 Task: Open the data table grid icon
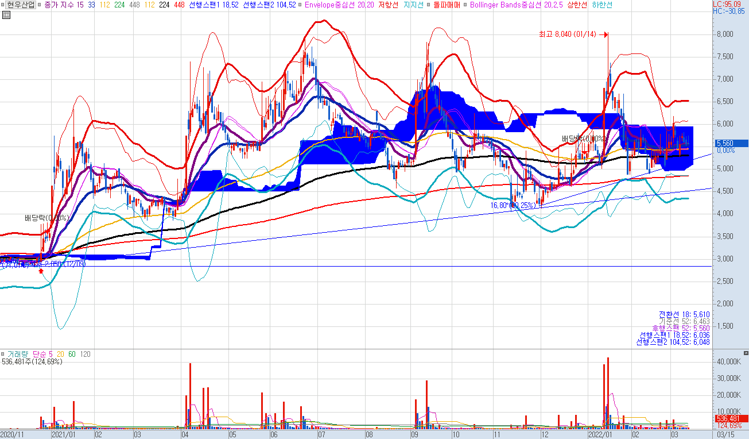(6, 14)
